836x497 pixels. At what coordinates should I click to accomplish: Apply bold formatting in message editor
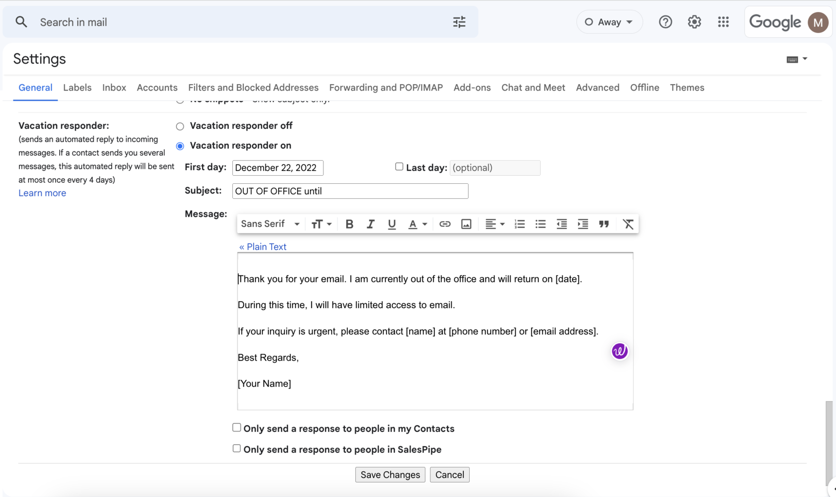[349, 224]
